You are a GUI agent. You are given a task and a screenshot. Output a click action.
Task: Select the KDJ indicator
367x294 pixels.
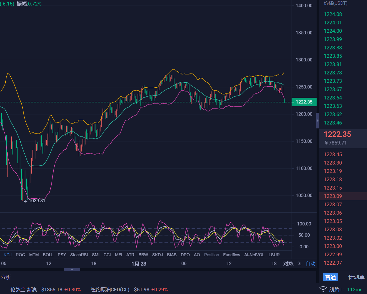7,255
